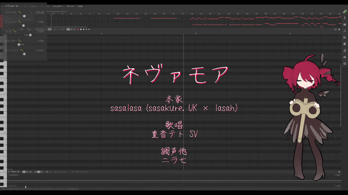Open the Settings gear icon
The image size is (348, 195).
[x=345, y=64]
